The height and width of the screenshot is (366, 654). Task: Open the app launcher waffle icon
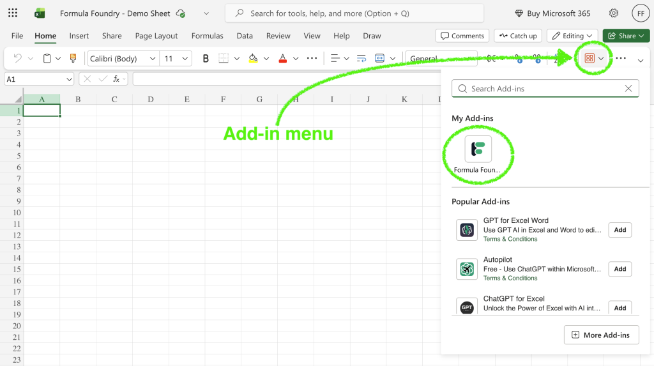(x=13, y=13)
